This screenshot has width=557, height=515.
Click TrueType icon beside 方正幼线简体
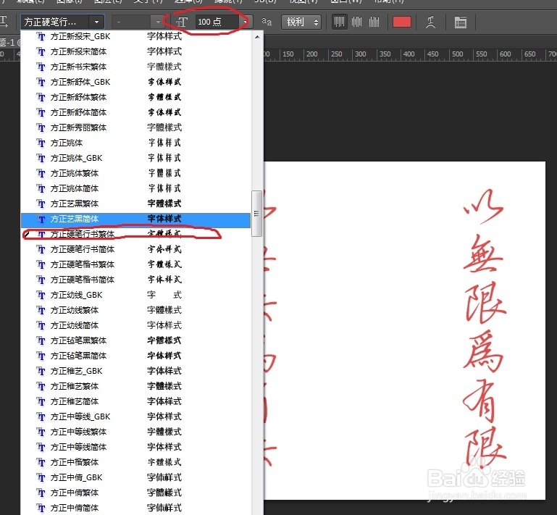[x=41, y=326]
